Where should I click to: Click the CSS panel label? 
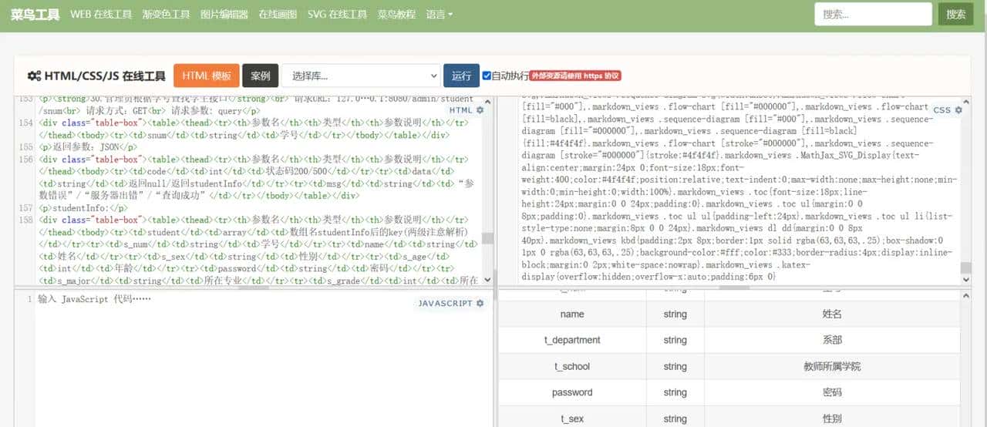tap(942, 110)
